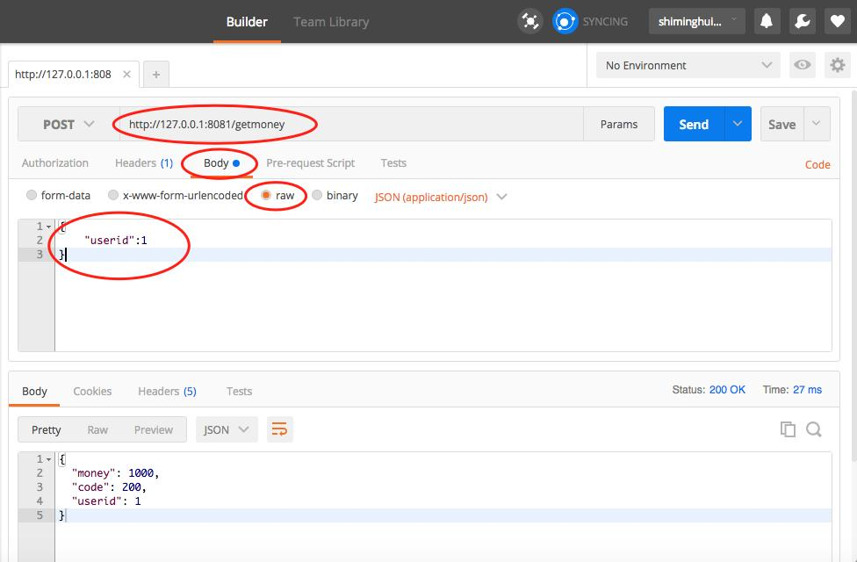
Task: Search the response with the magnifier icon
Action: click(x=813, y=429)
